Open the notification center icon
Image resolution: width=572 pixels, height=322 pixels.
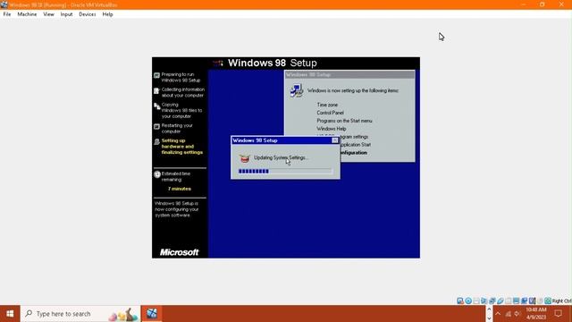coord(558,314)
